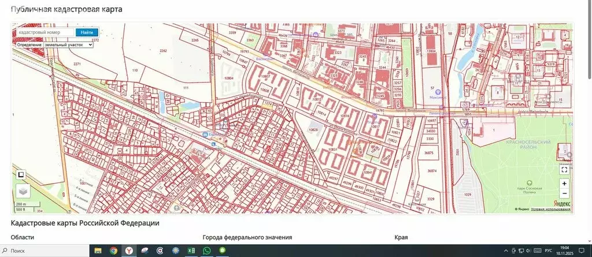Viewport: 592px width, 257px height.
Task: Open Google Chrome from the taskbar
Action: (x=113, y=251)
